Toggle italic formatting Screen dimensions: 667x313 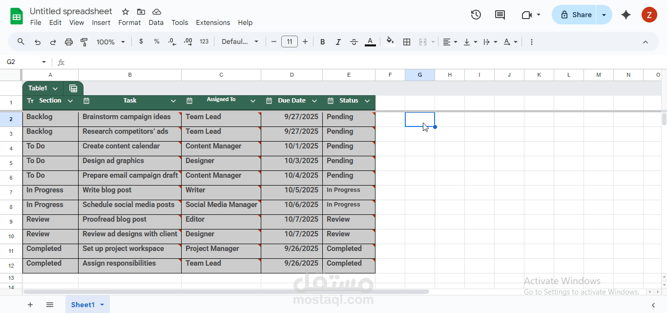pyautogui.click(x=338, y=42)
